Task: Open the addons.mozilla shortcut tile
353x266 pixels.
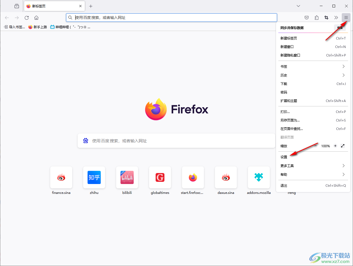Action: (x=259, y=177)
